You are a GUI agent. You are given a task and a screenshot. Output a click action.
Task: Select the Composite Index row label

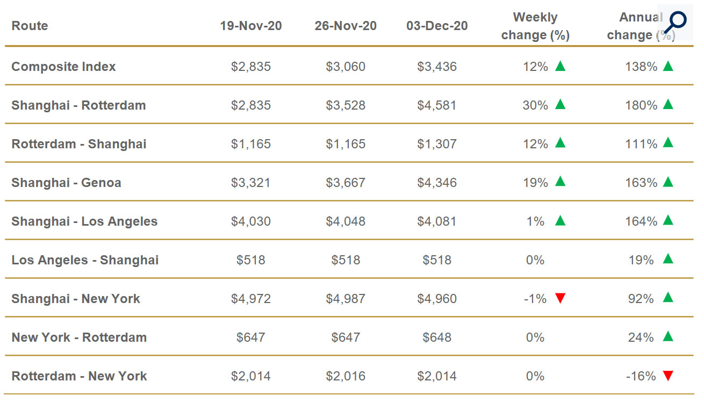tap(63, 67)
